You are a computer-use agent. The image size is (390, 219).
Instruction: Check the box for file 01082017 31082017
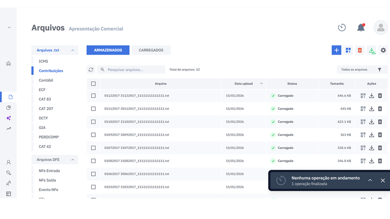tap(93, 161)
